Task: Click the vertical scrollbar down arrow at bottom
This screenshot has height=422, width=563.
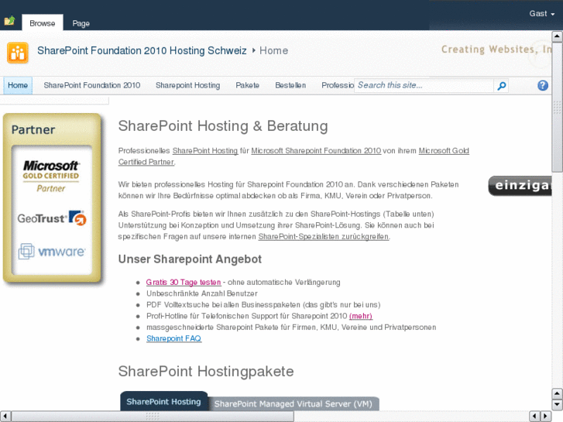Action: click(x=557, y=404)
